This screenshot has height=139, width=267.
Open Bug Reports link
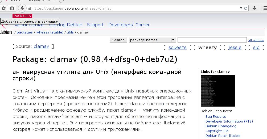point(216,117)
